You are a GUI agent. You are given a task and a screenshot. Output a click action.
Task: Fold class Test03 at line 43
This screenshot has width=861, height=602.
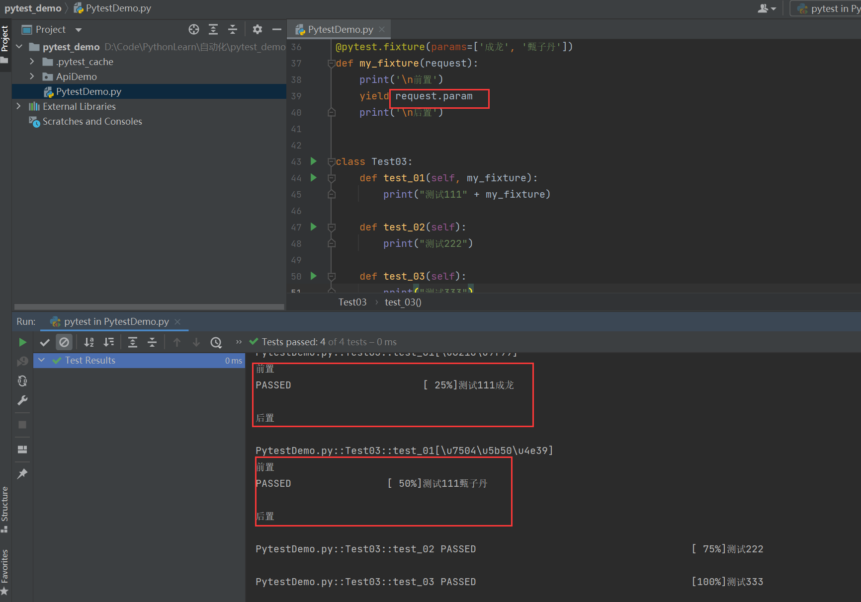click(x=331, y=161)
